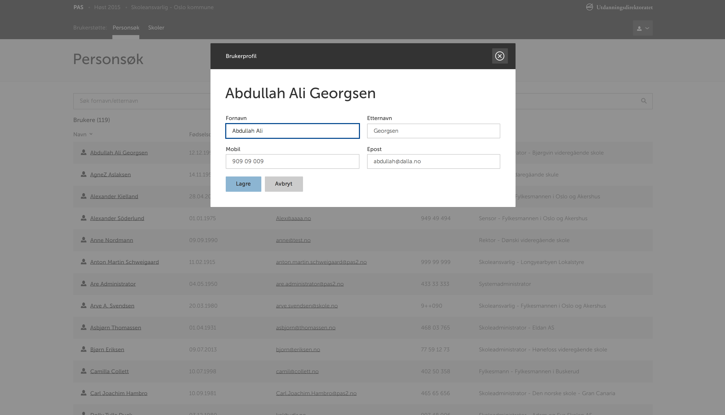Click the Høst 2015 breadcrumb
Viewport: 725px width, 415px height.
pyautogui.click(x=107, y=7)
